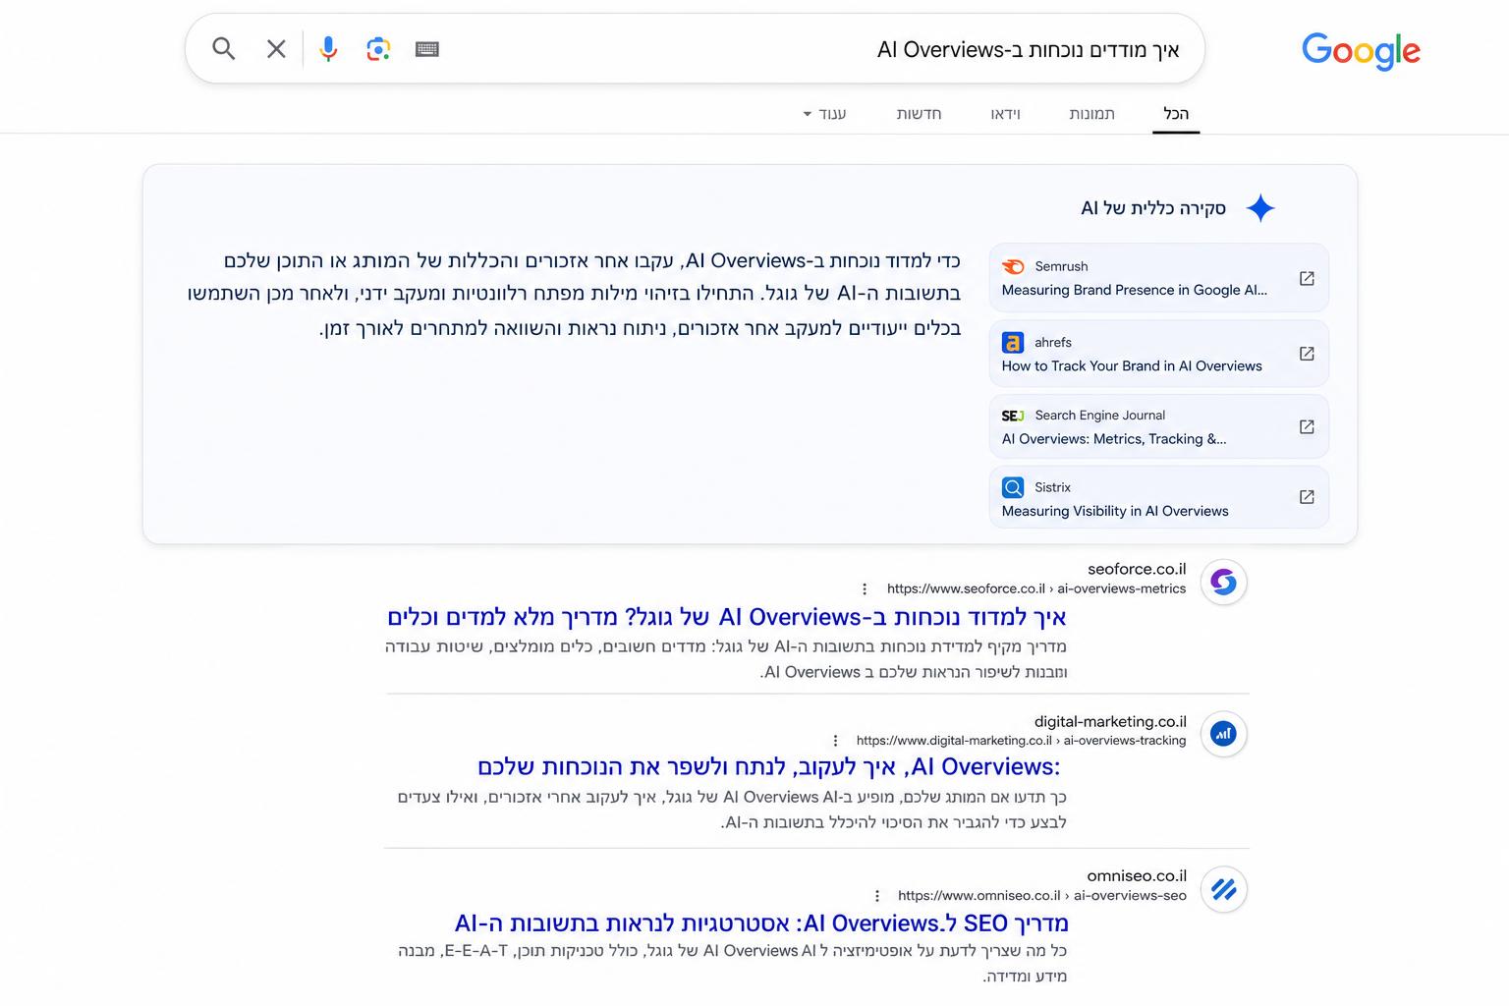
Task: Click the magnifier search icon
Action: (x=224, y=48)
